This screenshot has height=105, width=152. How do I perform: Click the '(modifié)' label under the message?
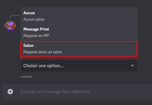point(26,77)
